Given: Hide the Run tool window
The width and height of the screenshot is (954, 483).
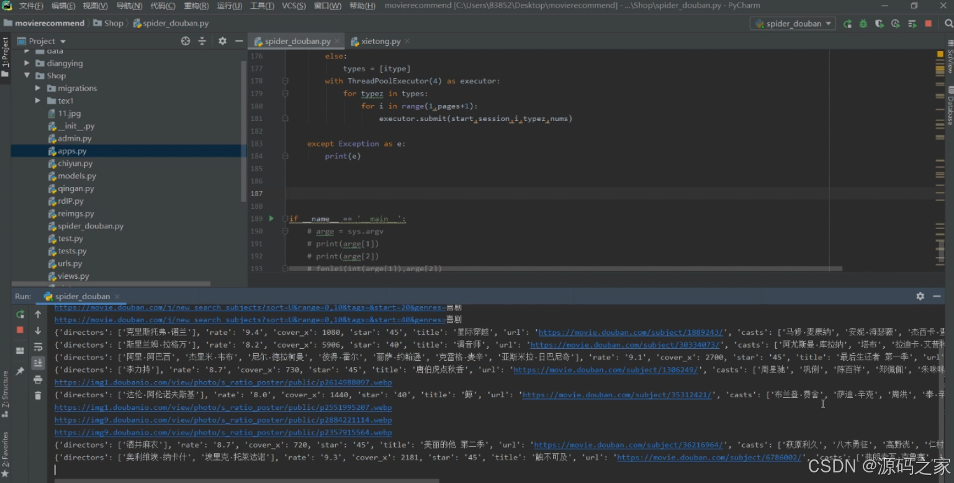Looking at the screenshot, I should [937, 296].
